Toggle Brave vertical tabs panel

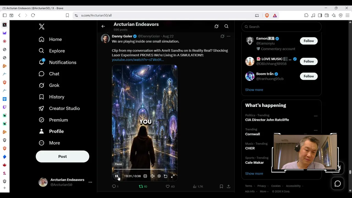tap(5, 15)
